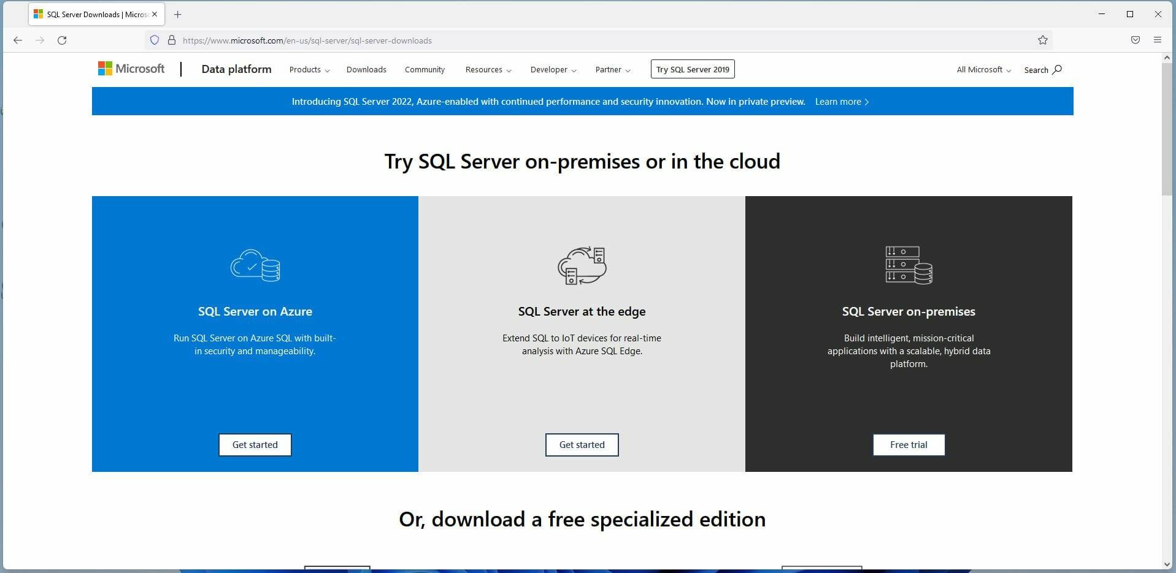The height and width of the screenshot is (573, 1176).
Task: Expand the Products dropdown
Action: (309, 70)
